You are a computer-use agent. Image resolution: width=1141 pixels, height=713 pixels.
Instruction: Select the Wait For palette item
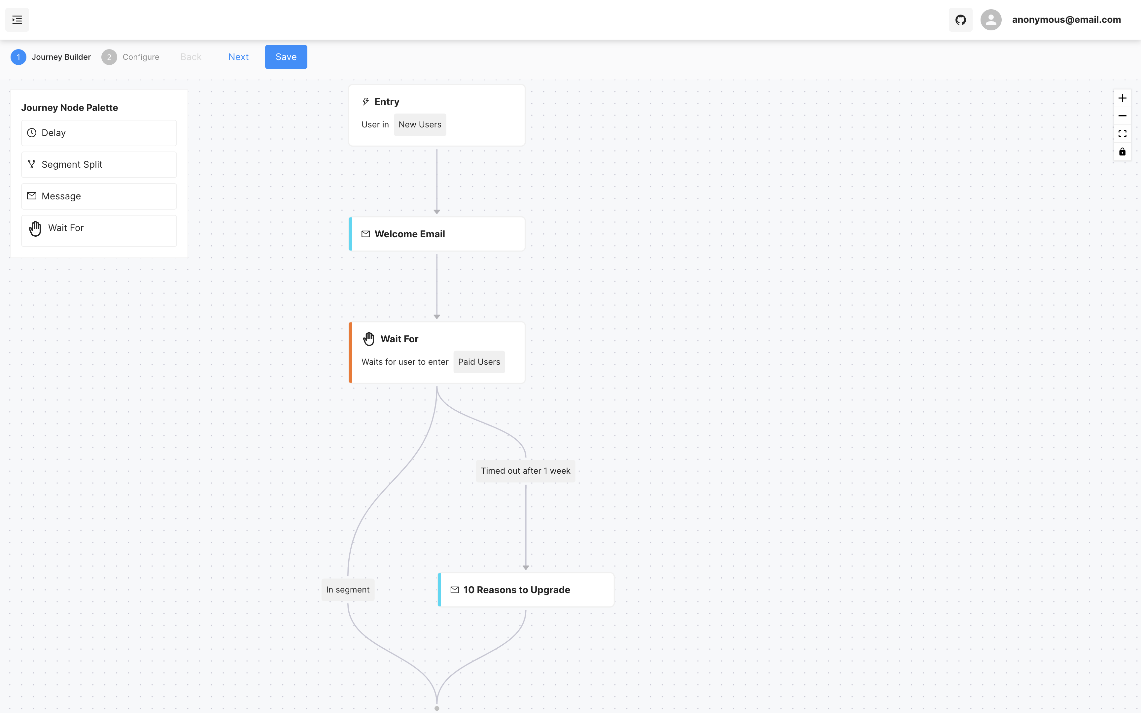[x=99, y=231]
